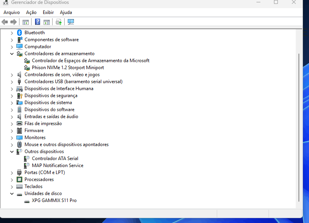The height and width of the screenshot is (223, 309).
Task: Expand Entradas e saídas de áudio node
Action: pos(12,117)
